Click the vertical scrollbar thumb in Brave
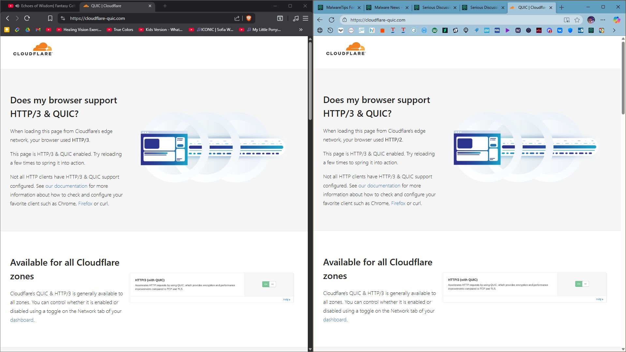Image resolution: width=626 pixels, height=352 pixels. [310, 81]
